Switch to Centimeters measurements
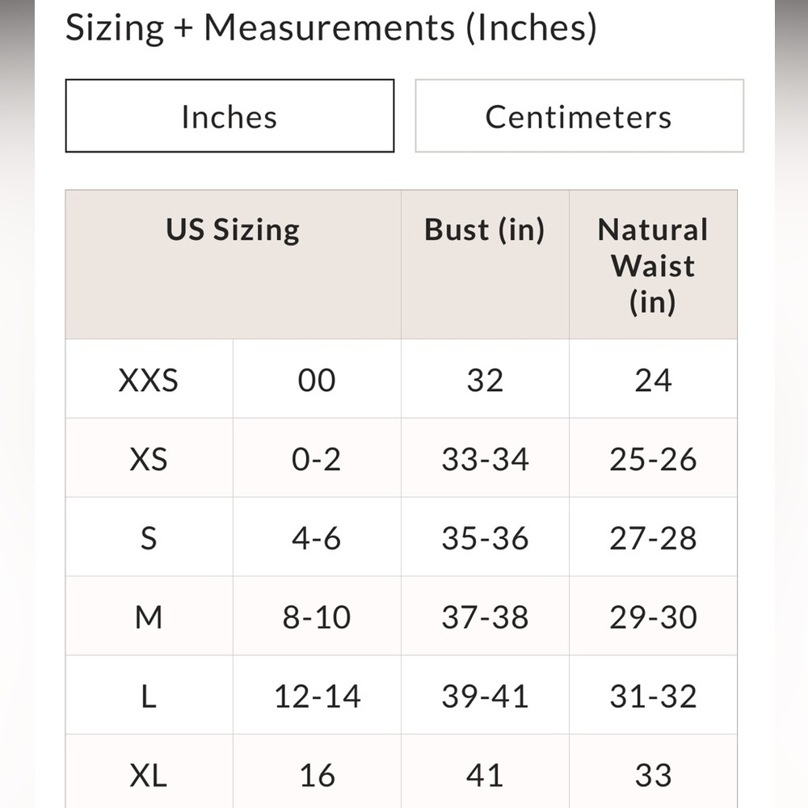The height and width of the screenshot is (808, 808). pos(579,116)
